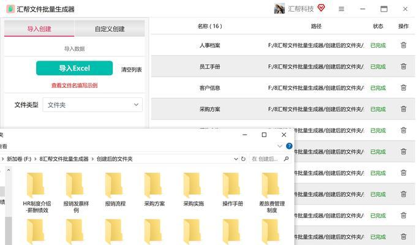Delete the 员工手册 row with trash icon
Image resolution: width=417 pixels, height=245 pixels.
(404, 67)
